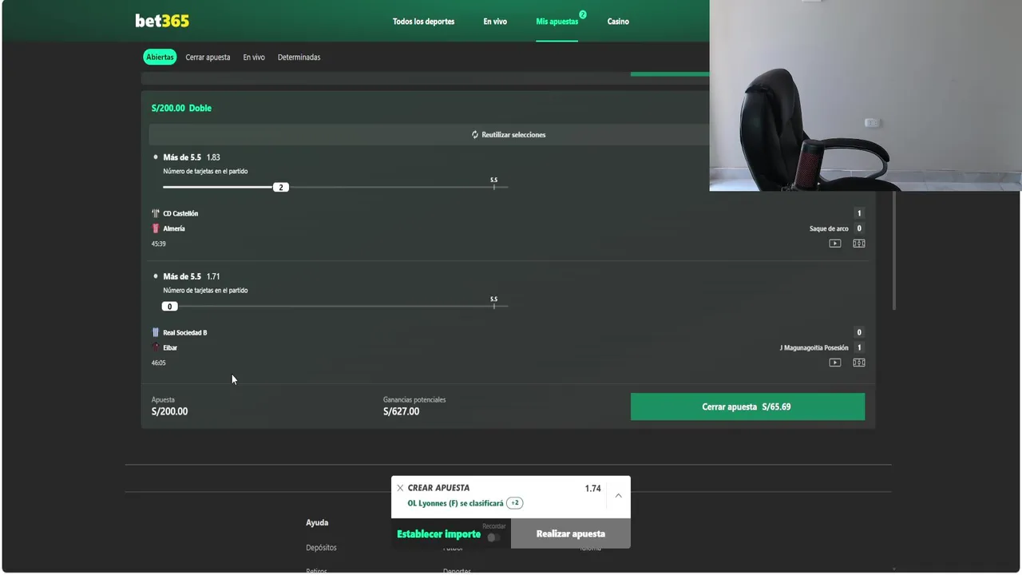The width and height of the screenshot is (1022, 575).
Task: Open the Casino section
Action: pyautogui.click(x=618, y=22)
